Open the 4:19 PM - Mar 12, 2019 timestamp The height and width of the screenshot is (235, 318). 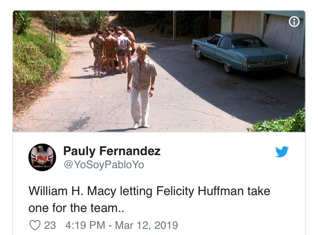(122, 225)
